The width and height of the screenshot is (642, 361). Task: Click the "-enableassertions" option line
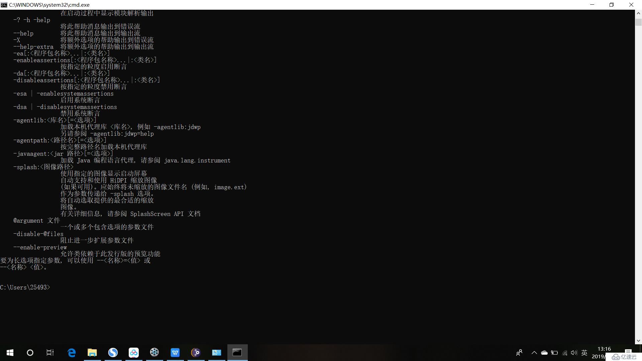85,60
